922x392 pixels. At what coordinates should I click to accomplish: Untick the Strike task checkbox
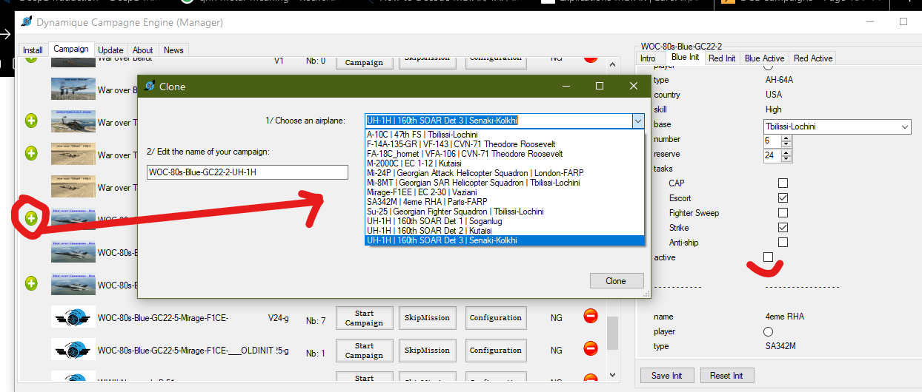pos(783,227)
